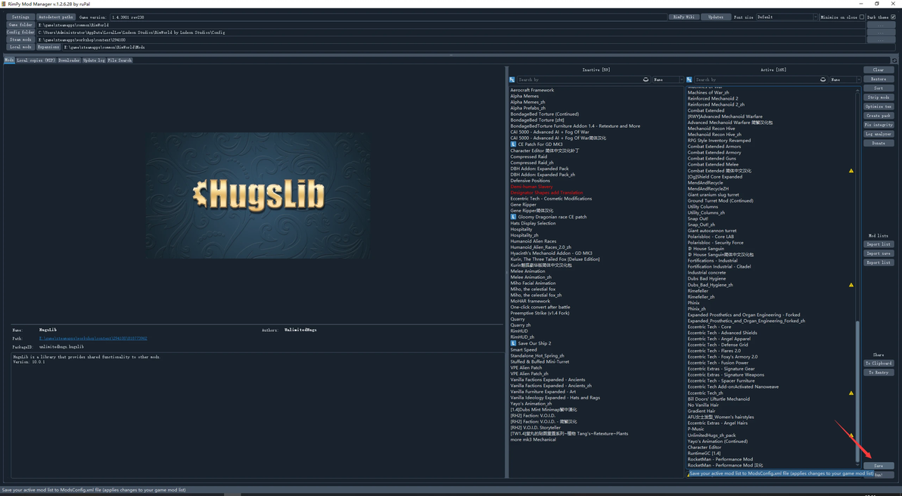Open the Log analyzer button
This screenshot has height=496, width=902.
click(879, 134)
